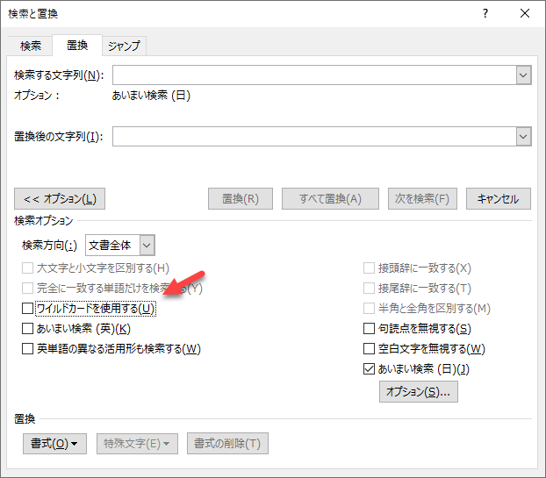Switch to the 検索 tab

[x=31, y=46]
